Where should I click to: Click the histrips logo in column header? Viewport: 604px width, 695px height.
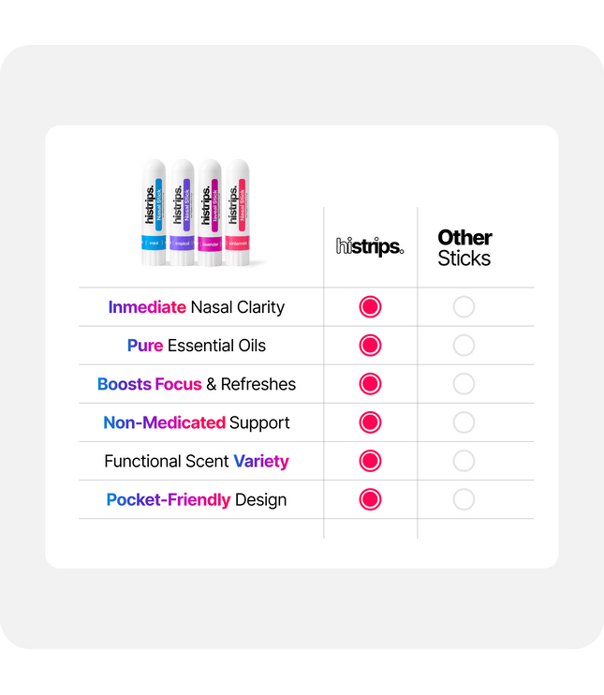point(370,246)
